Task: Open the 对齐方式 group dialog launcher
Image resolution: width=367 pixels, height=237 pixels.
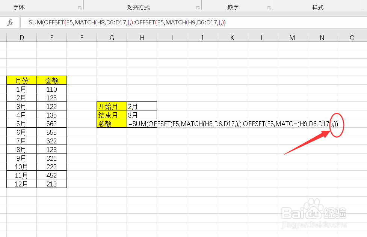Action: click(x=198, y=8)
